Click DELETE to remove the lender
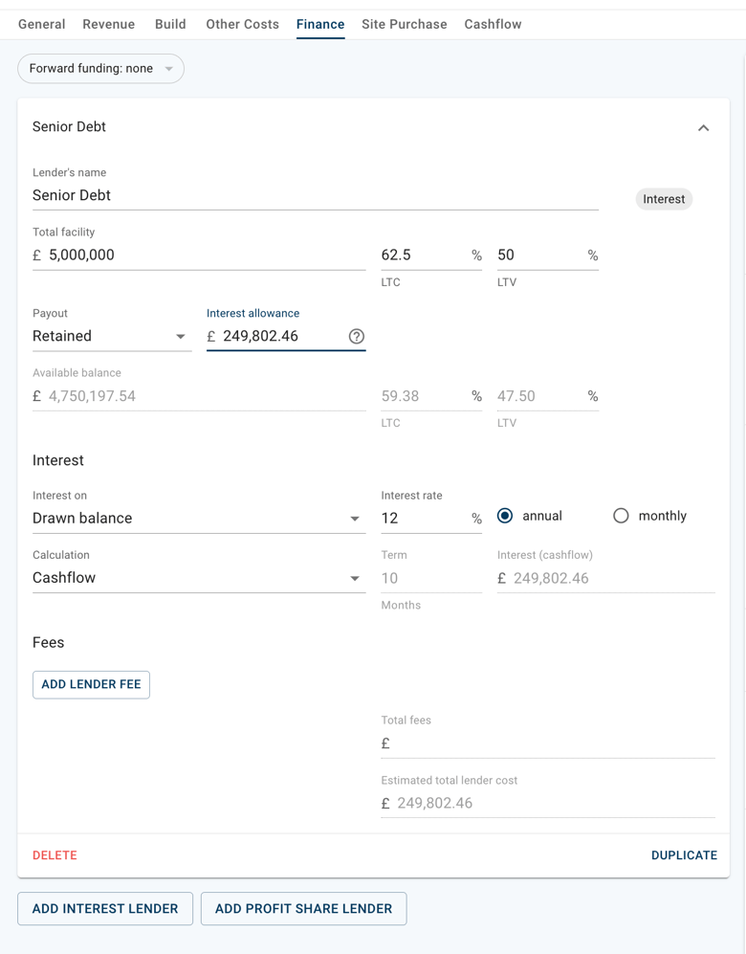 click(x=55, y=854)
